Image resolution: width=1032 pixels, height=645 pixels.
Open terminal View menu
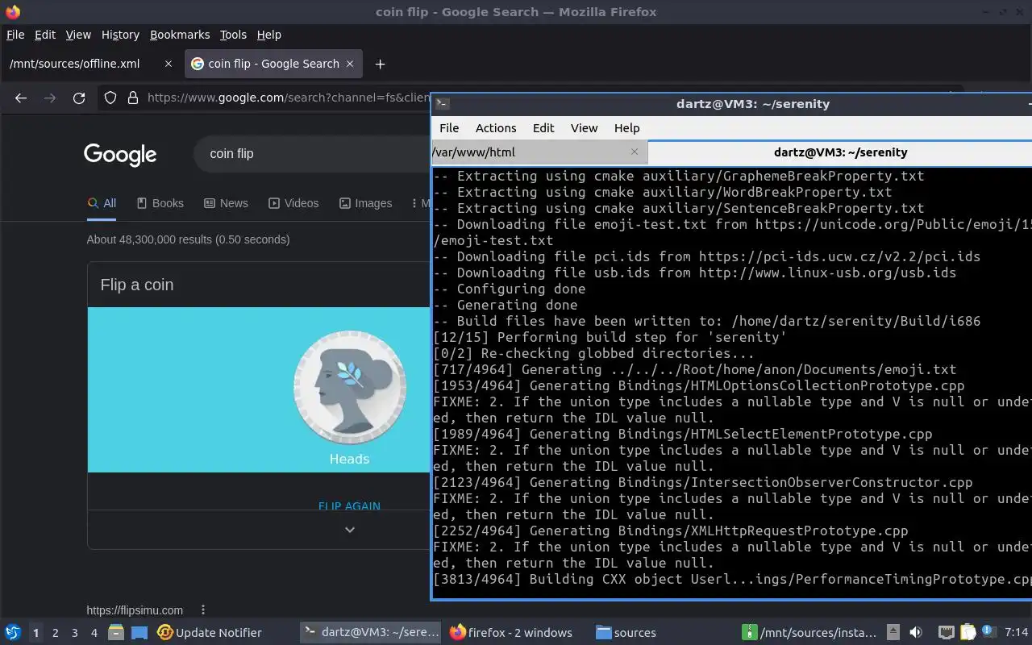click(x=584, y=127)
